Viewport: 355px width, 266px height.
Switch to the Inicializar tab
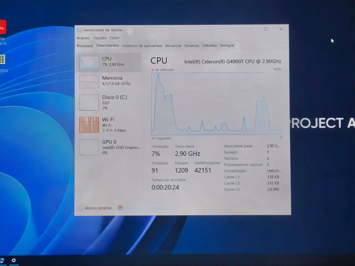point(173,46)
